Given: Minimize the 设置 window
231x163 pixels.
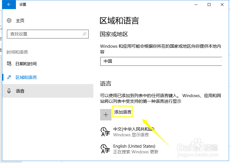Looking at the screenshot, I should (x=196, y=5).
